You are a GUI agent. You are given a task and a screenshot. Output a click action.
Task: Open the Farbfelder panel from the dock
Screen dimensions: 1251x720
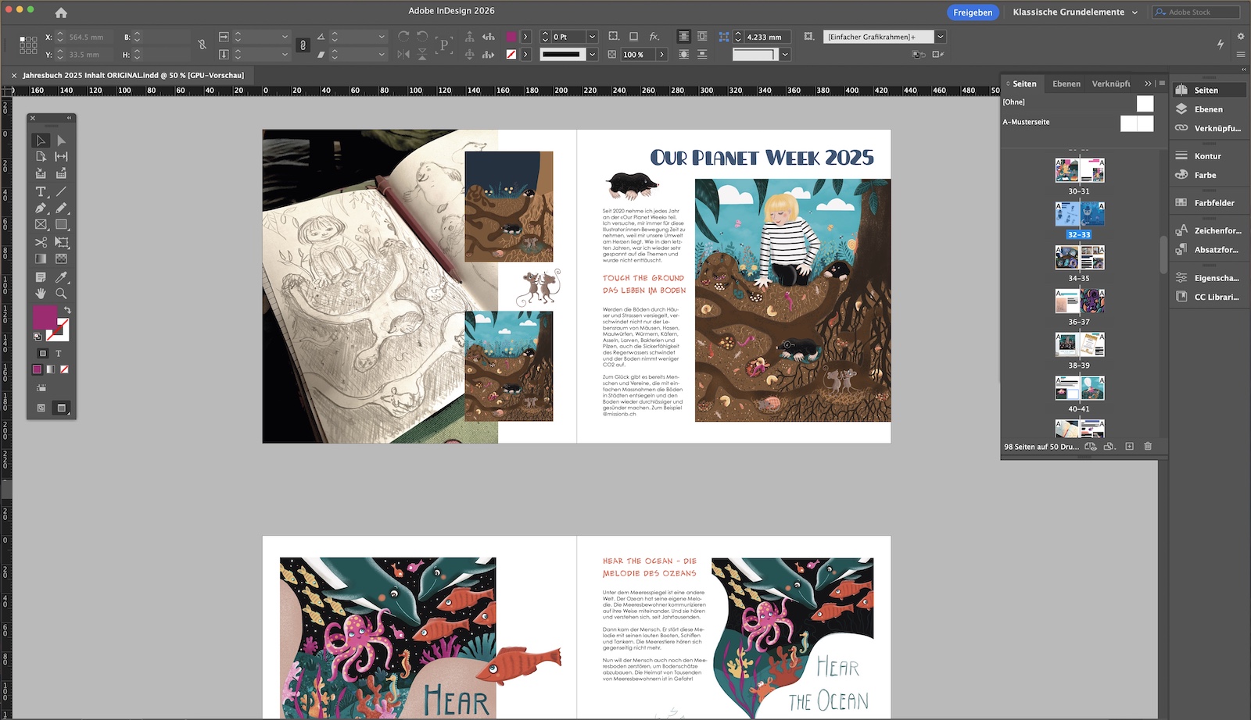point(1213,203)
